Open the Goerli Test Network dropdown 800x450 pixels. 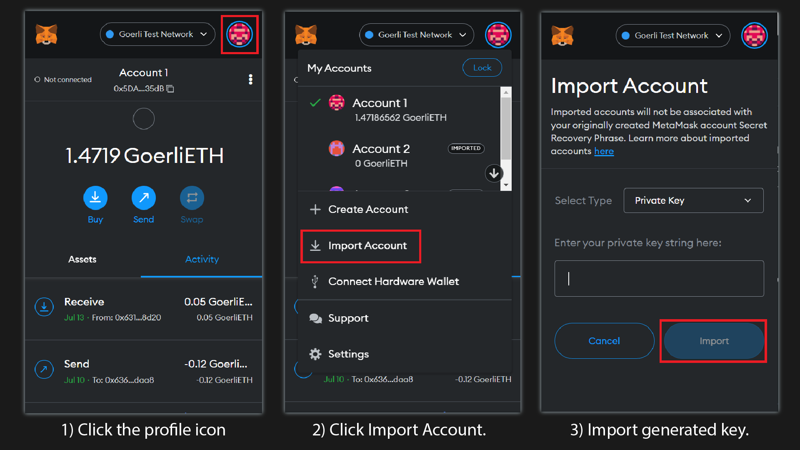157,34
